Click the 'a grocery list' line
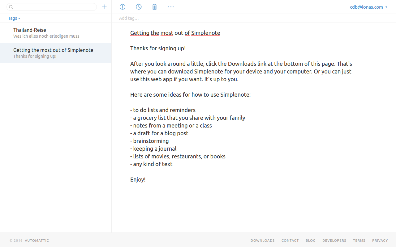This screenshot has width=396, height=247. coord(187,118)
